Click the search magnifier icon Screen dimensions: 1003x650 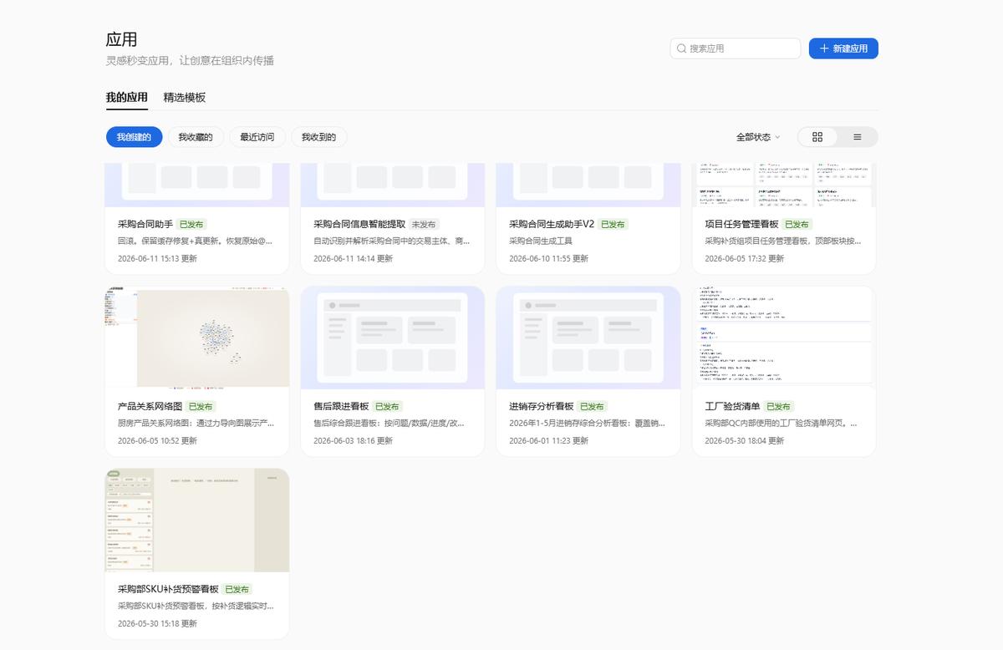point(682,48)
